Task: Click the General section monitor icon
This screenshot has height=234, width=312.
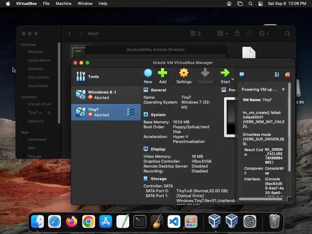Action: pos(146,90)
